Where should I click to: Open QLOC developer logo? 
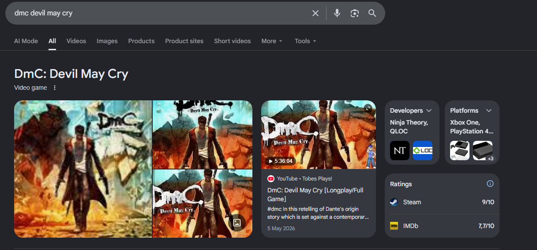pos(423,151)
